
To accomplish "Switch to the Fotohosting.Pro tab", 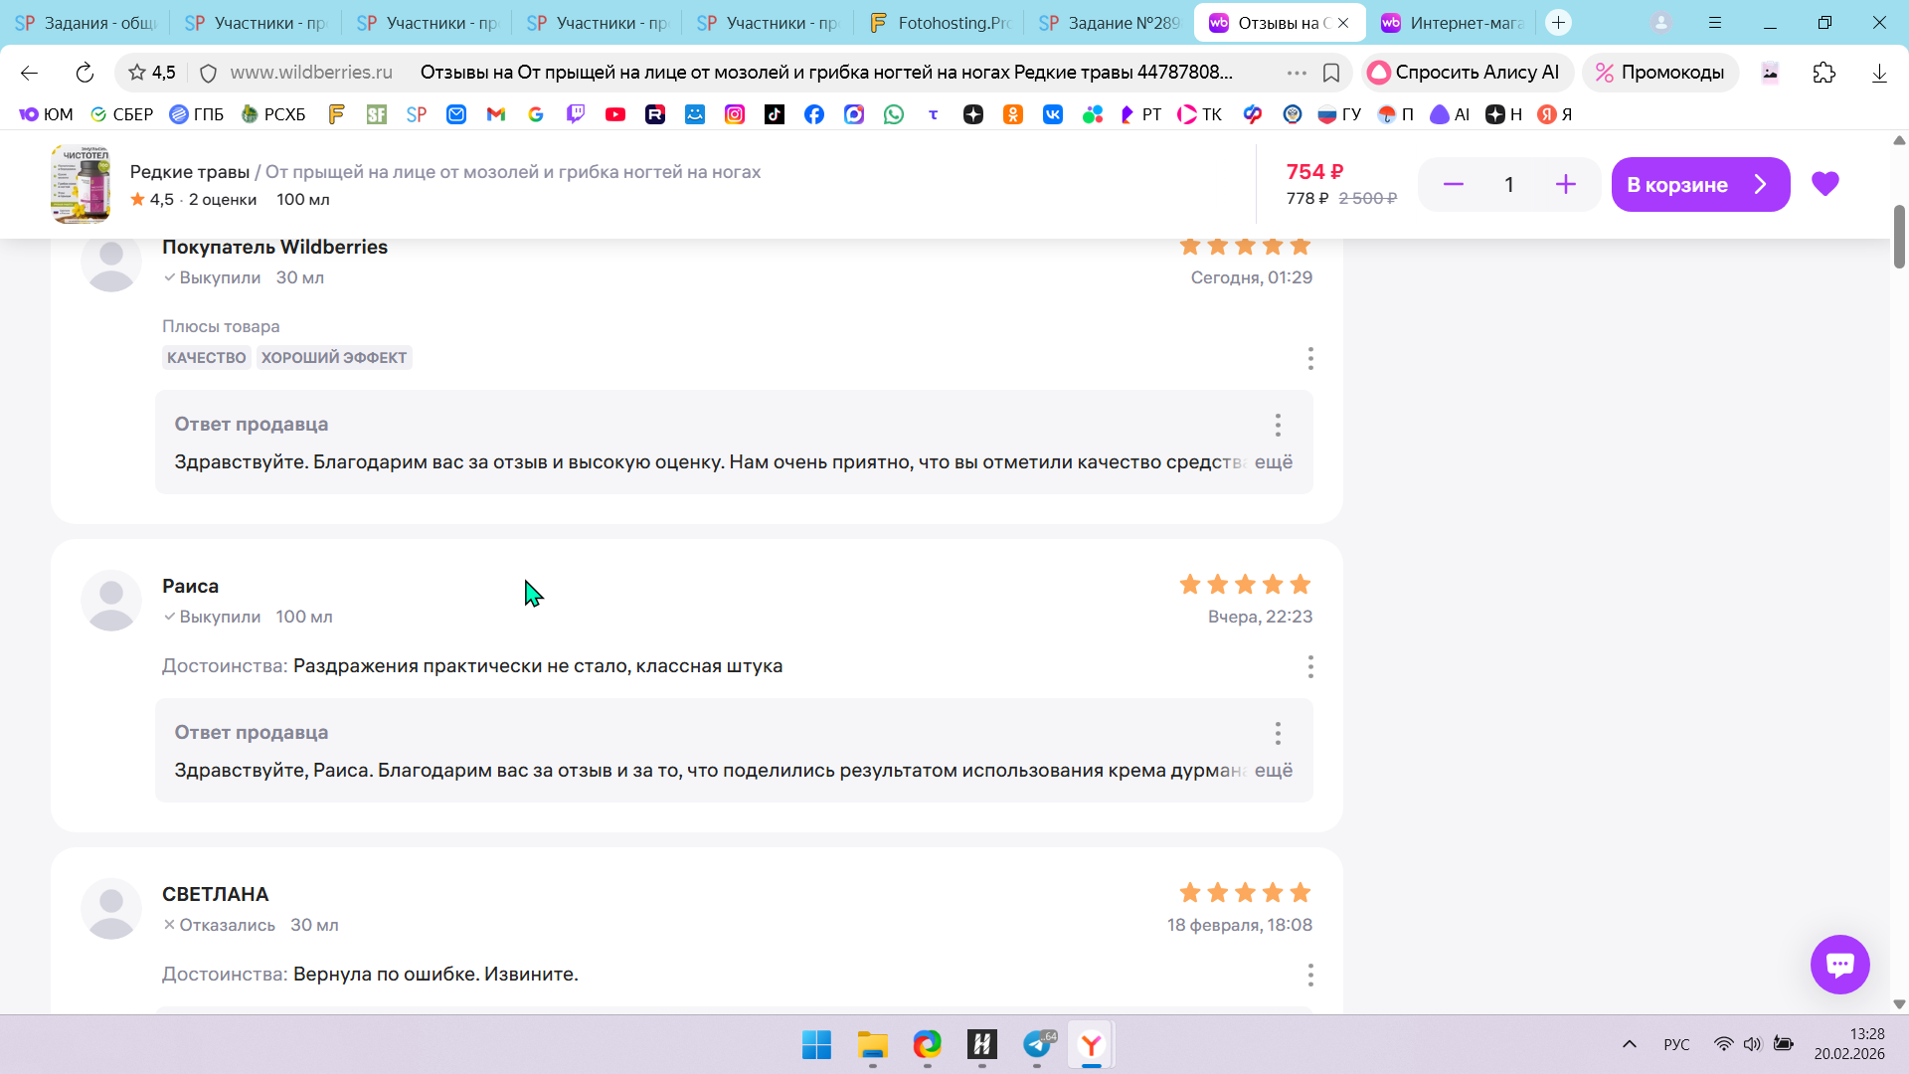I will point(940,22).
